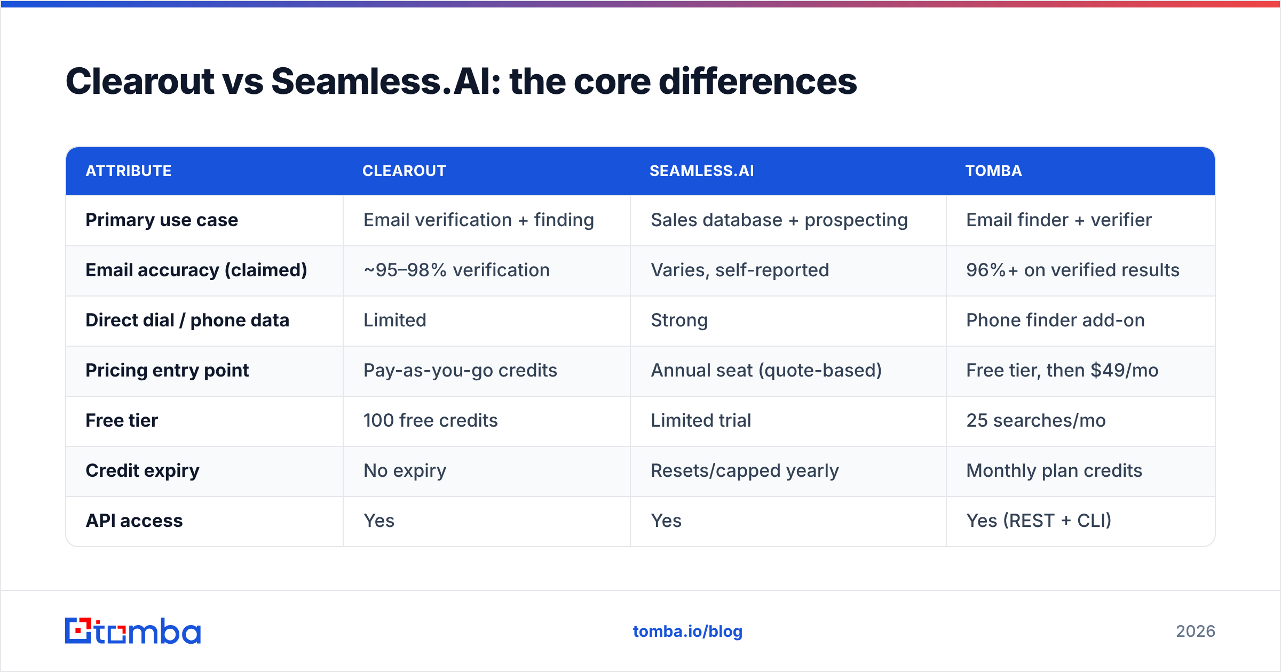Click the 'Pay-as-you-go credits' cell
This screenshot has height=672, width=1281.
[461, 370]
